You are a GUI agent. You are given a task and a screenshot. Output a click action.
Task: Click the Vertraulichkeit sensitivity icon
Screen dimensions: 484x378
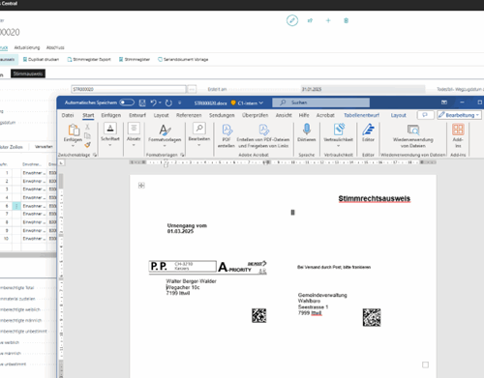click(x=339, y=130)
